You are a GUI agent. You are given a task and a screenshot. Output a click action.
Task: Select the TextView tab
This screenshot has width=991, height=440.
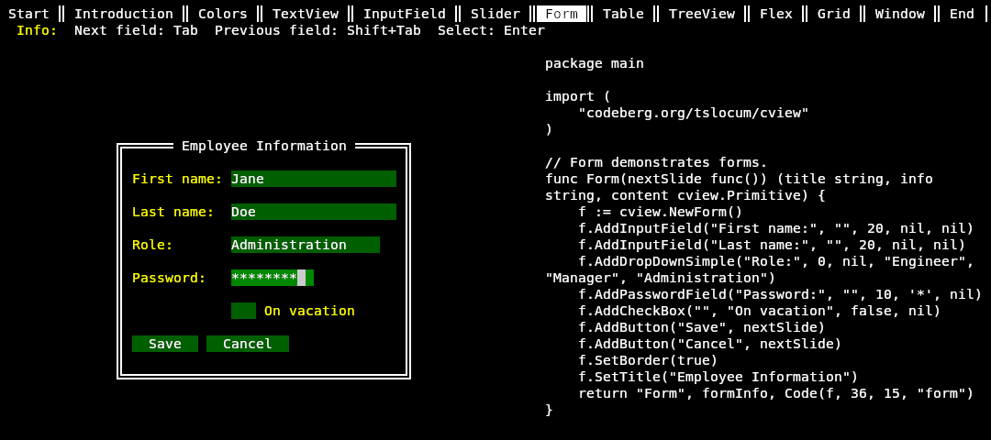pyautogui.click(x=305, y=14)
